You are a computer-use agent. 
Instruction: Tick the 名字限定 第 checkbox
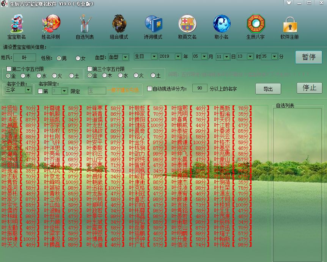click(41, 91)
